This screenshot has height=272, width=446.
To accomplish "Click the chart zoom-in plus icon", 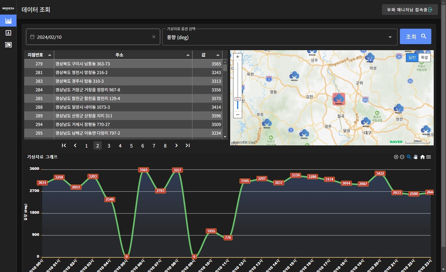I will pos(396,157).
